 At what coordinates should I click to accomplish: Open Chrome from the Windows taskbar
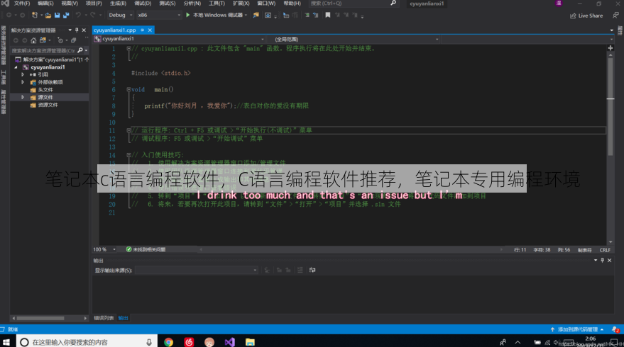pos(169,342)
